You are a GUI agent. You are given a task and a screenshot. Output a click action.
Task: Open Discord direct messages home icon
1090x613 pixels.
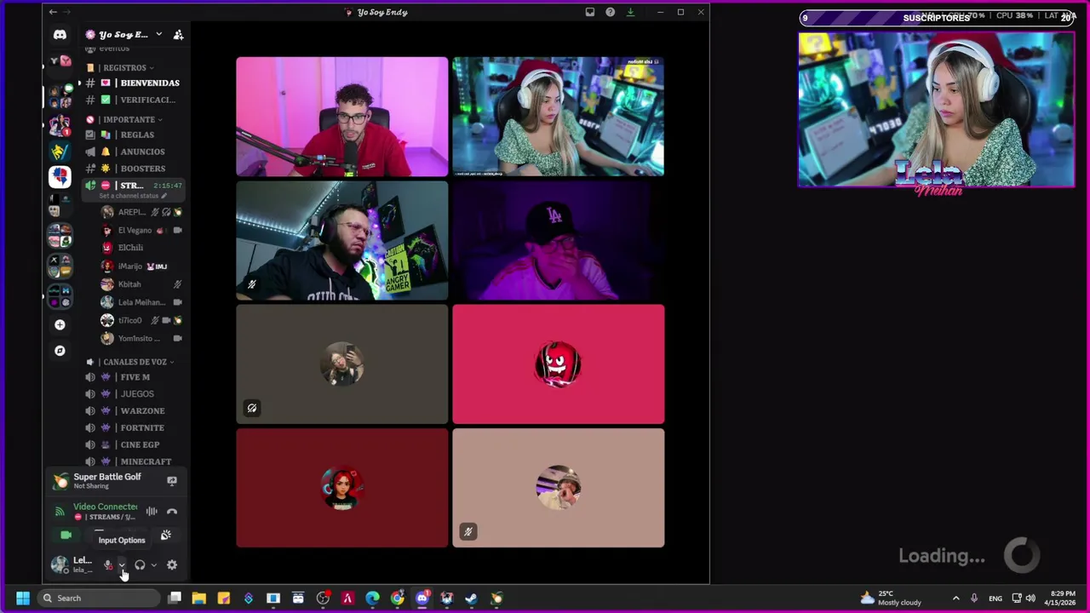60,35
